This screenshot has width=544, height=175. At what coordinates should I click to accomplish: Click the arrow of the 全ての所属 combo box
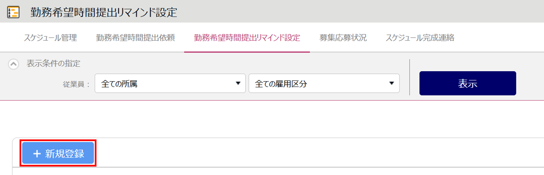[238, 83]
